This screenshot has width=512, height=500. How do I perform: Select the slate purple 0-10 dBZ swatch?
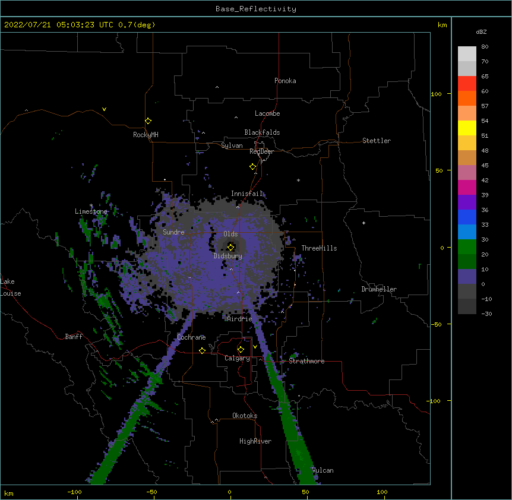(x=467, y=277)
